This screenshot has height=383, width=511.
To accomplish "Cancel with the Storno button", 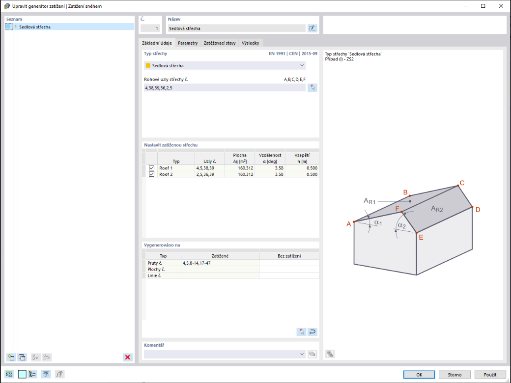I will (454, 375).
